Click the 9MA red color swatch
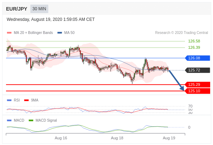The image size is (213, 145). [26, 100]
